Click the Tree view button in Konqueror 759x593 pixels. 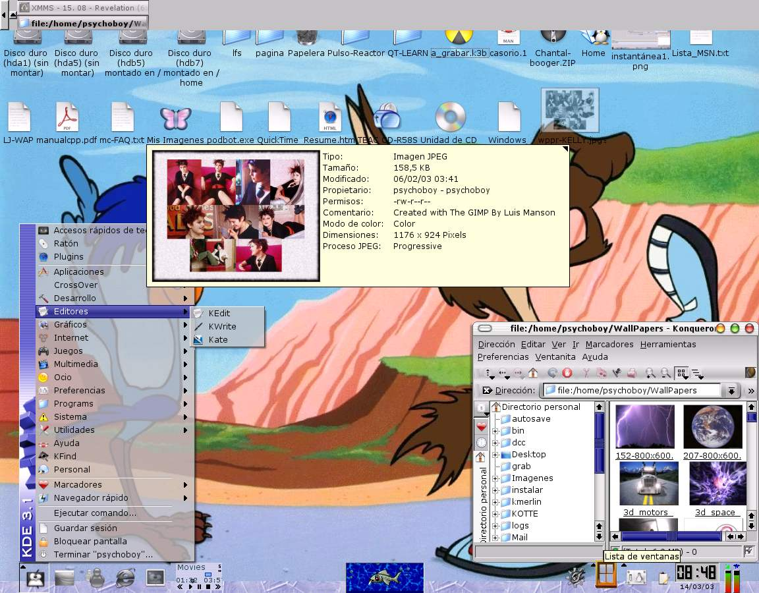click(698, 373)
